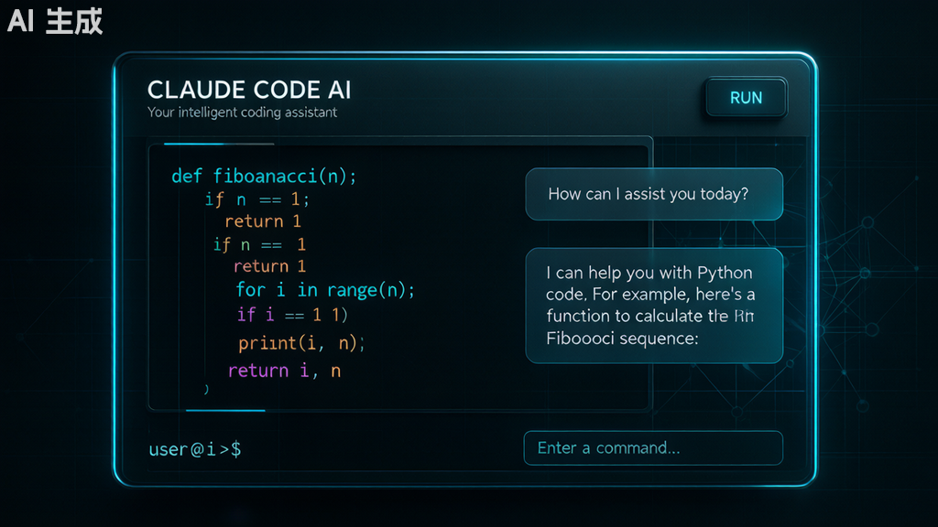Screen dimensions: 938x527
Task: Click the Python code help message bubble
Action: point(654,306)
